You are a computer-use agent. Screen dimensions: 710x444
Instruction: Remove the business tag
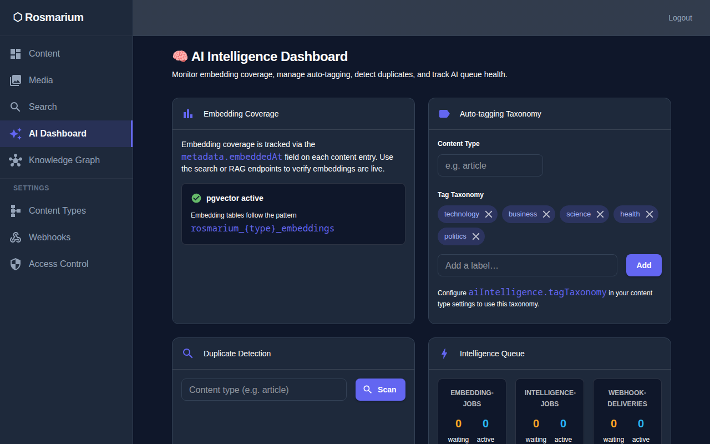pyautogui.click(x=546, y=214)
